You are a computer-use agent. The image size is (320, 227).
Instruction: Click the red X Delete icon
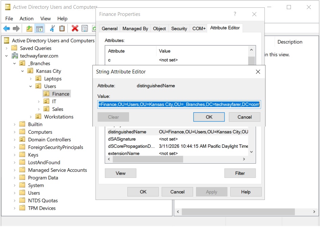coord(75,29)
